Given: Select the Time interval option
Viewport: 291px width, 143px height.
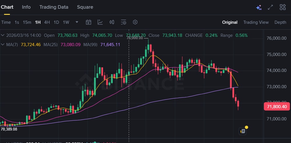Looking at the screenshot, I should [6, 22].
